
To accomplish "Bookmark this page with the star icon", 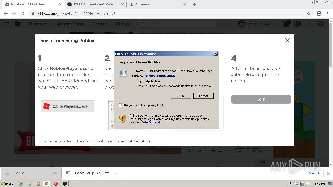I will [309, 14].
